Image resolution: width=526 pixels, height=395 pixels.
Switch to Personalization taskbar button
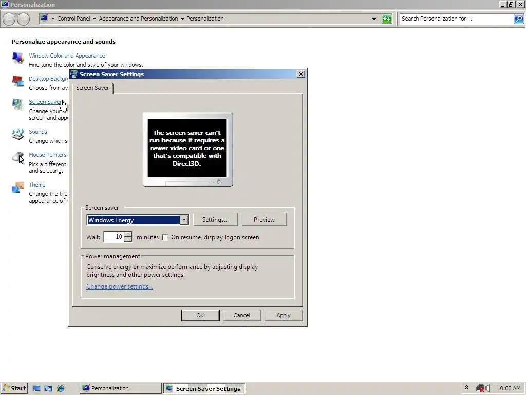click(x=120, y=388)
